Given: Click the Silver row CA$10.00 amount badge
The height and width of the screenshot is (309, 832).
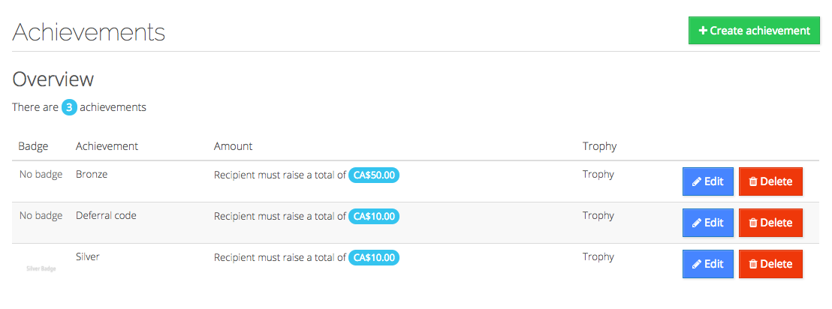Looking at the screenshot, I should [374, 257].
